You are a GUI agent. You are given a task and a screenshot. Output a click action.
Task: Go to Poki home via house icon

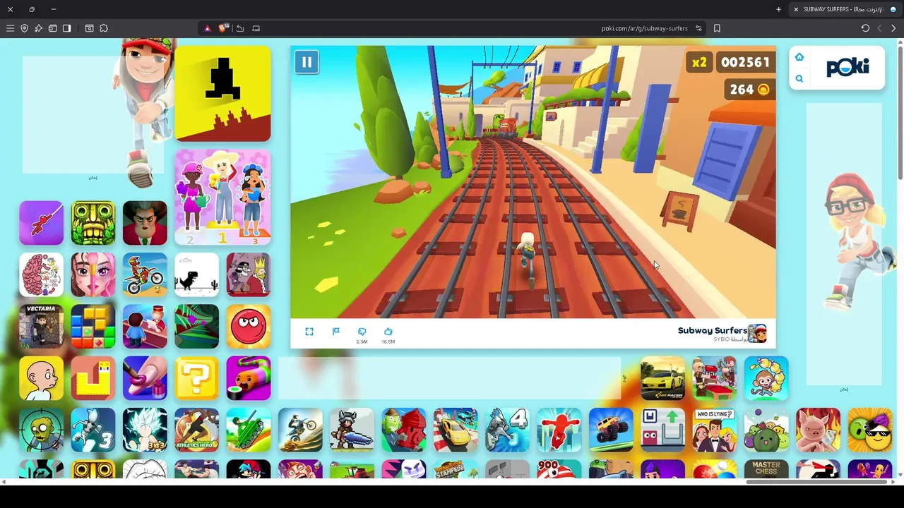tap(799, 57)
